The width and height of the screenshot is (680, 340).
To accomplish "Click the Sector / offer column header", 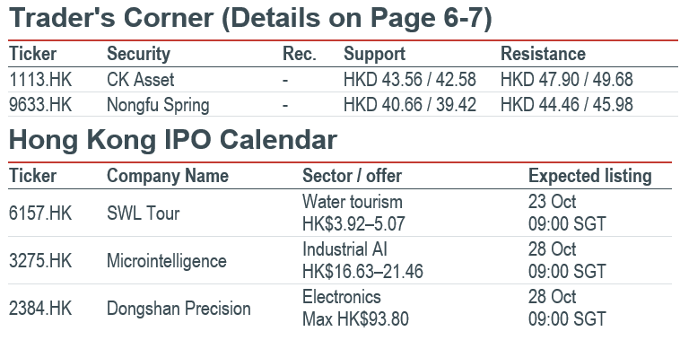I will [x=353, y=176].
